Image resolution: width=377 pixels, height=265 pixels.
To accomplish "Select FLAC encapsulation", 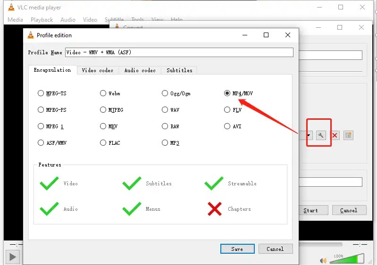I will pos(110,143).
